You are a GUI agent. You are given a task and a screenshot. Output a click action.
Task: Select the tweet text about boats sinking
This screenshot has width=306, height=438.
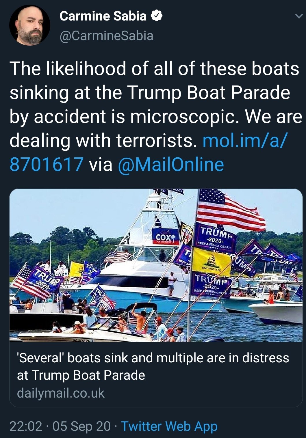click(x=155, y=116)
